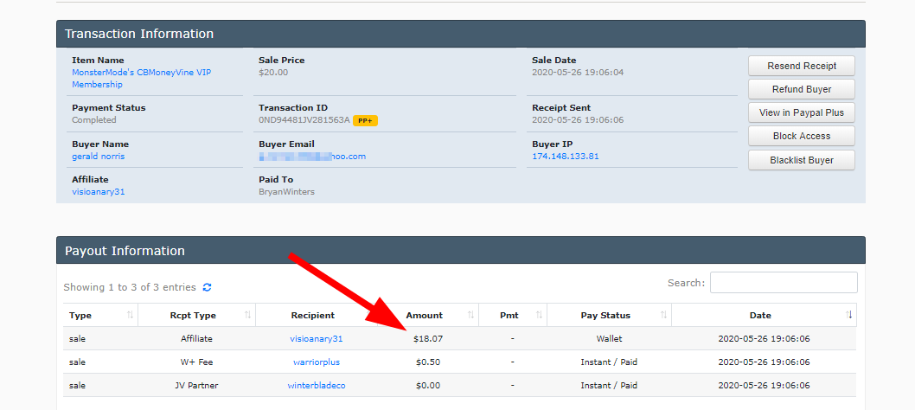915x410 pixels.
Task: Click Showing 1 to 3 of 3 entries text
Action: click(130, 287)
